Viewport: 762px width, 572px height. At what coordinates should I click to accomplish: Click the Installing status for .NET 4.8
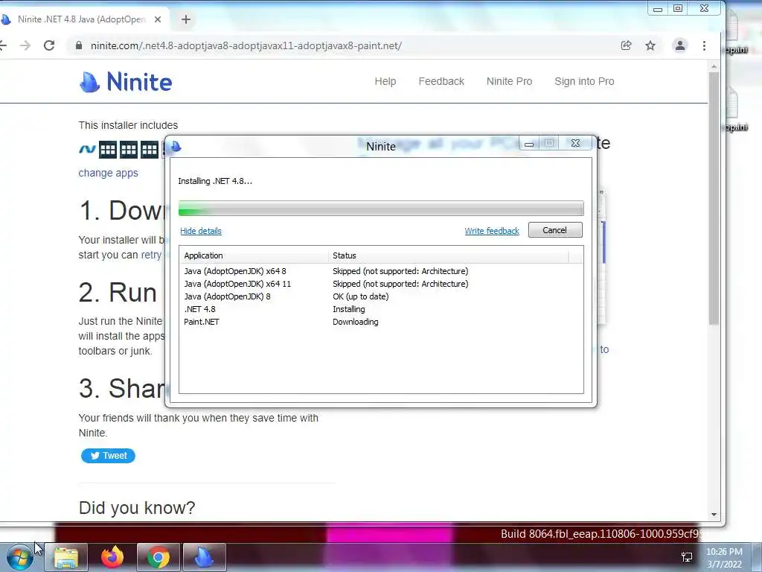click(348, 309)
